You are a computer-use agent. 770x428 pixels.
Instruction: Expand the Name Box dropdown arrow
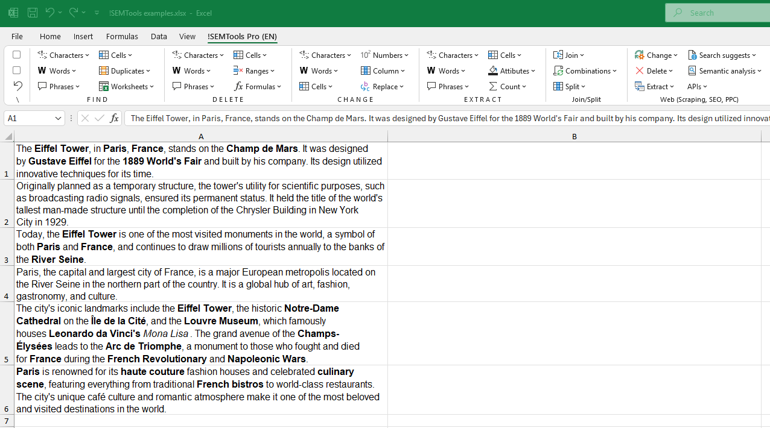pos(58,118)
